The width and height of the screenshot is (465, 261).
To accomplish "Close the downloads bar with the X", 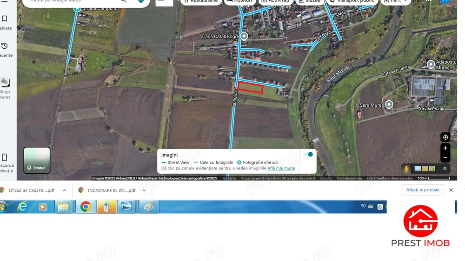I will point(451,190).
